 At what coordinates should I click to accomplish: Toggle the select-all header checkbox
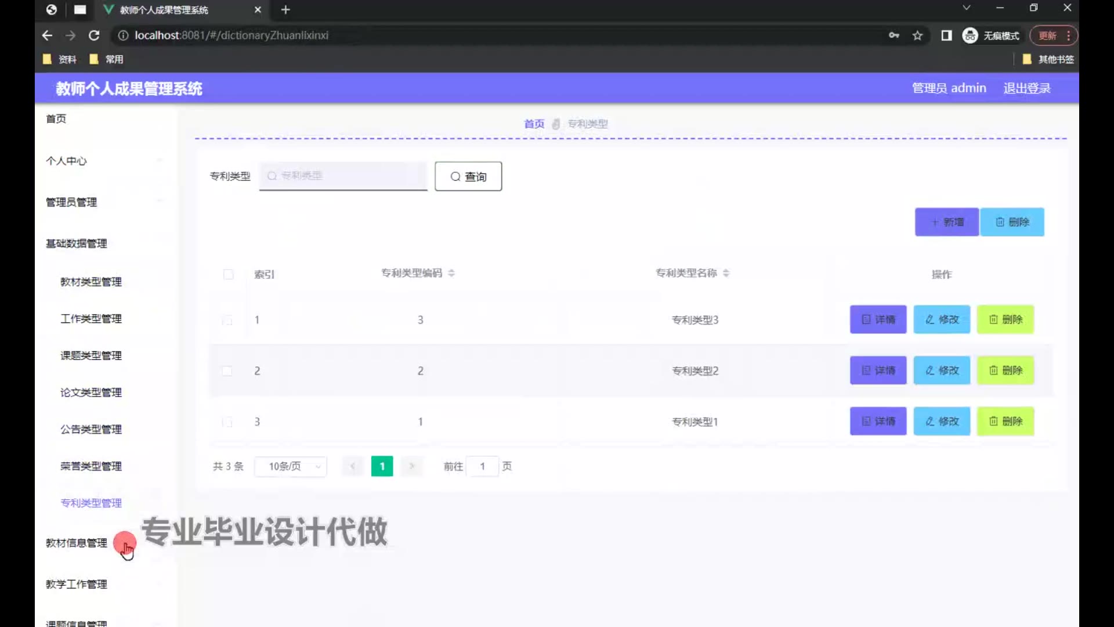click(x=228, y=274)
